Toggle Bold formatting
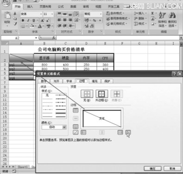The width and height of the screenshot is (183, 174). pos(23,20)
